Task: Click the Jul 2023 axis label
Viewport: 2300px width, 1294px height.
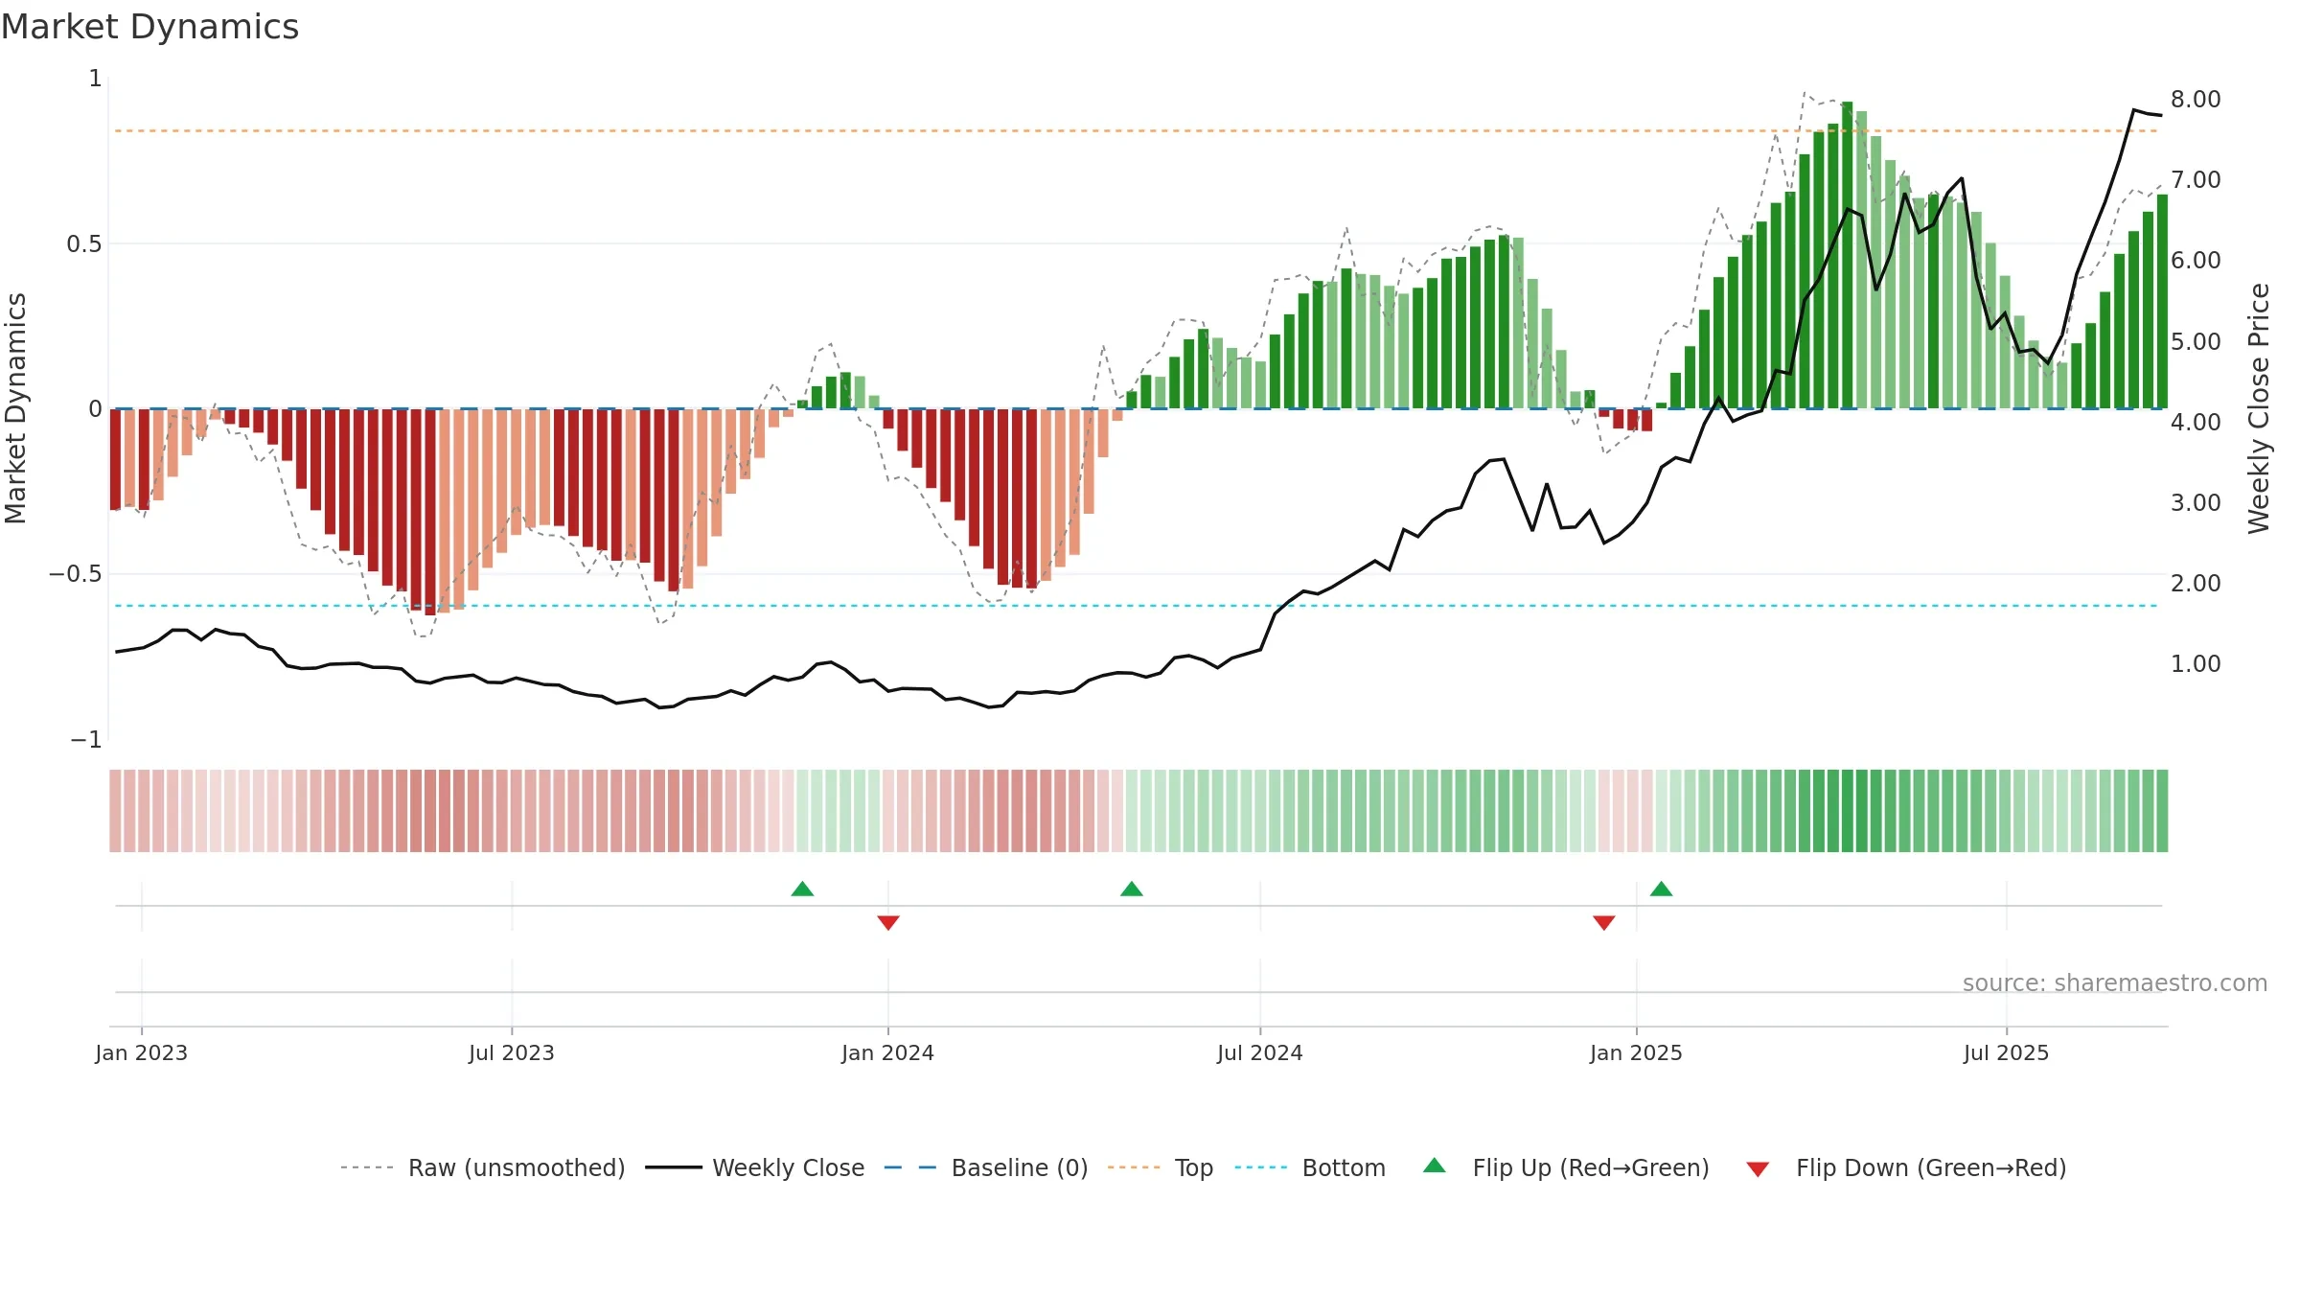Action: click(512, 1052)
